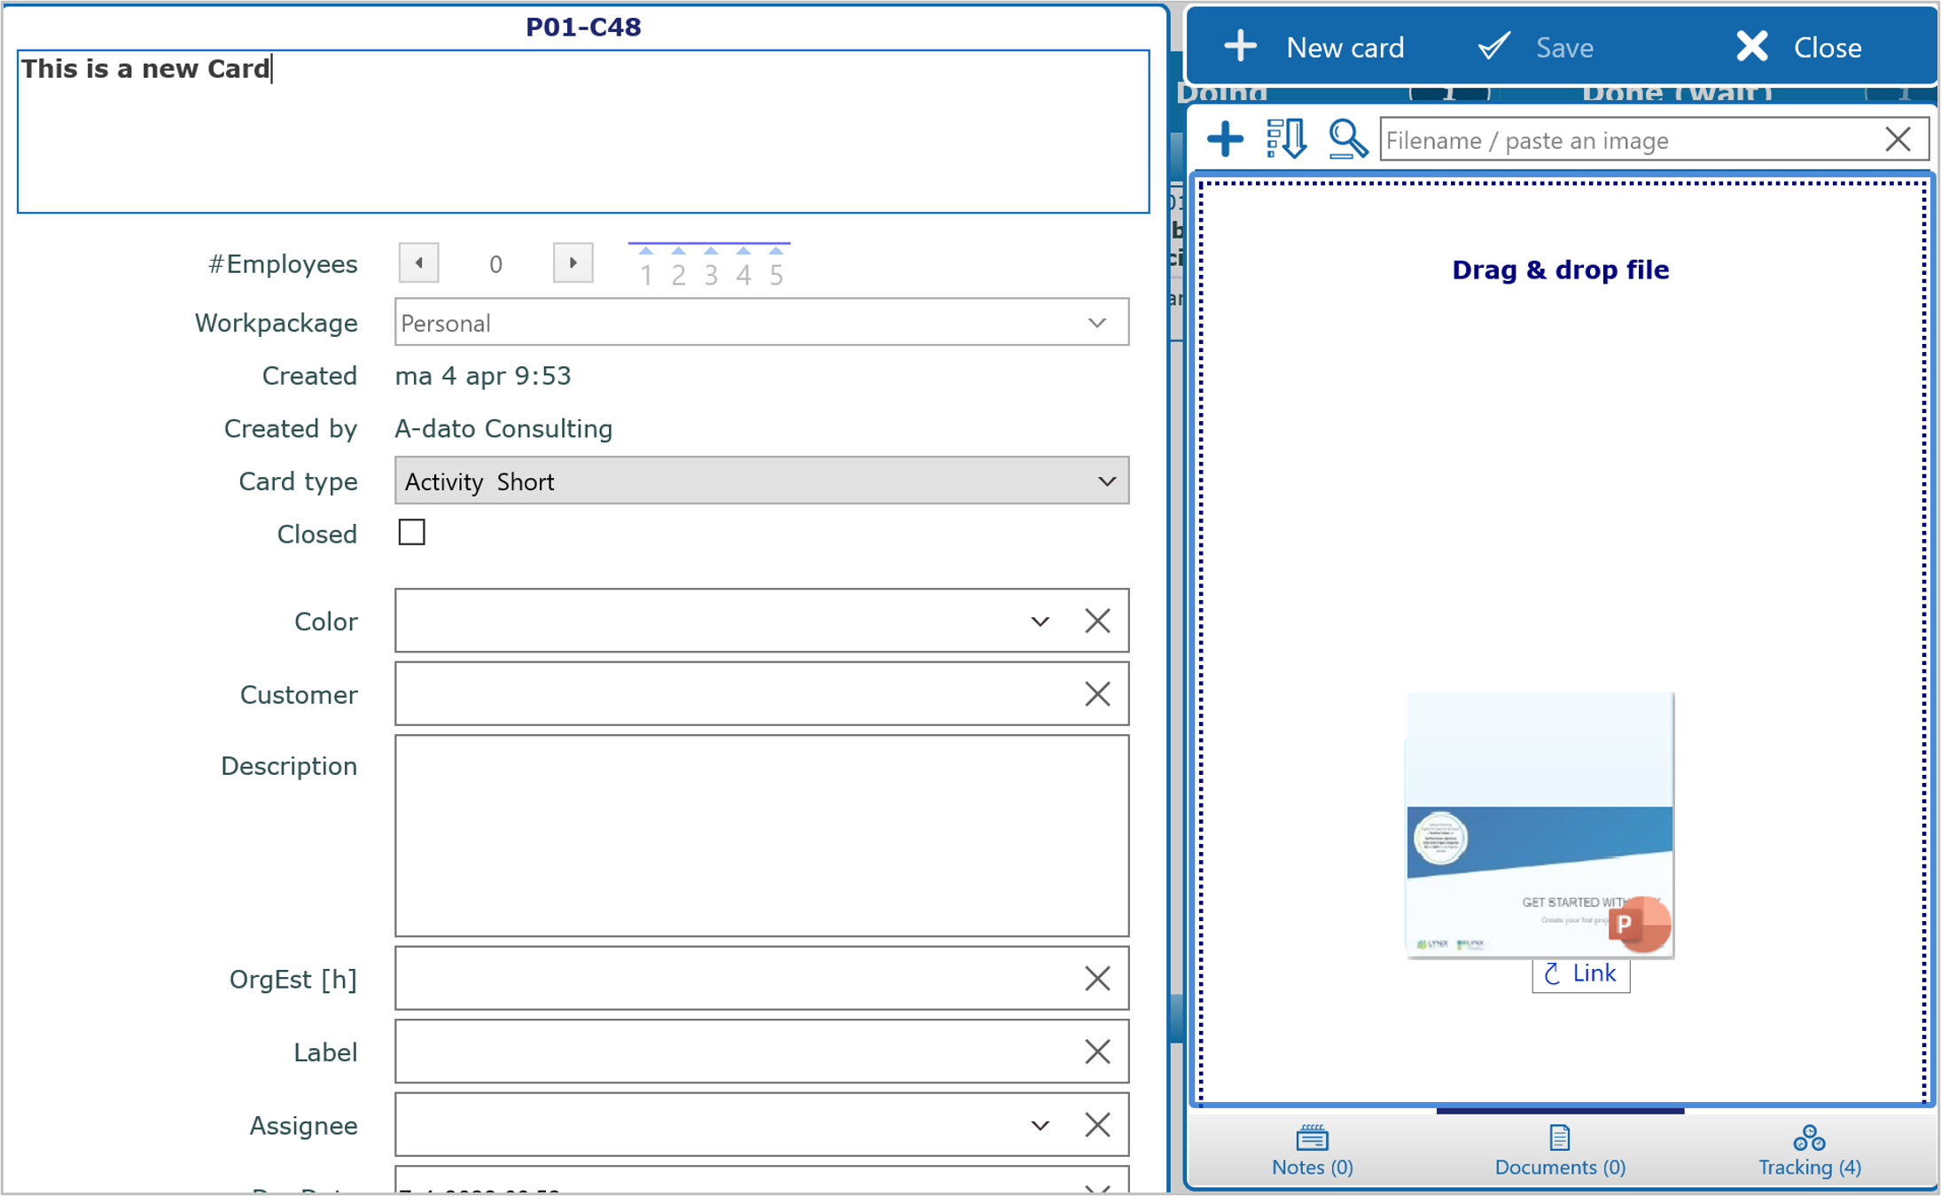Click the Close button label
The height and width of the screenshot is (1196, 1941).
click(x=1828, y=47)
